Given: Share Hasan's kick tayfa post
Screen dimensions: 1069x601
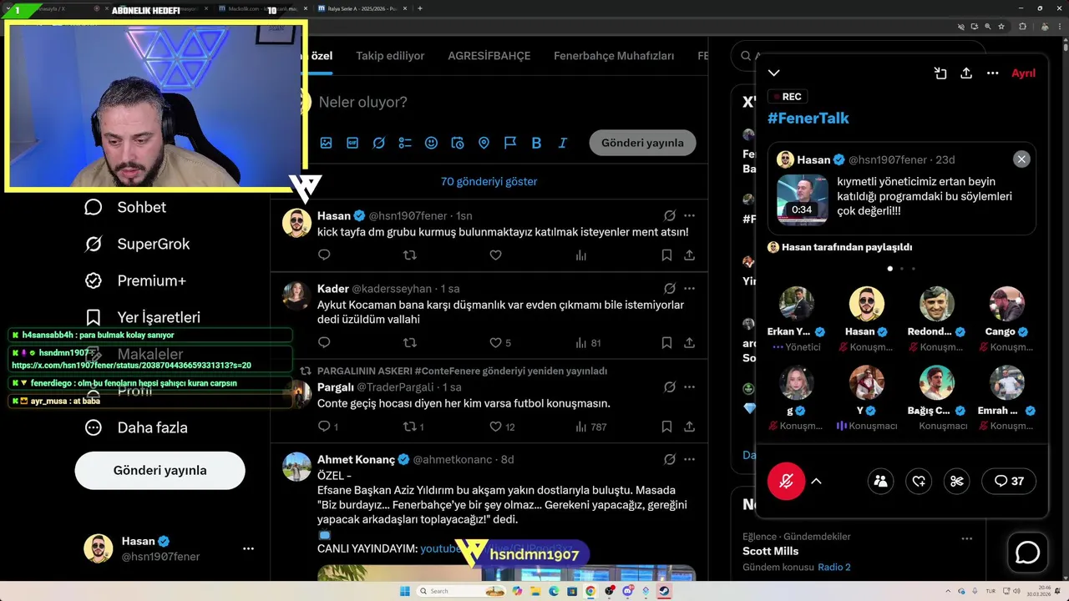Looking at the screenshot, I should coord(689,255).
